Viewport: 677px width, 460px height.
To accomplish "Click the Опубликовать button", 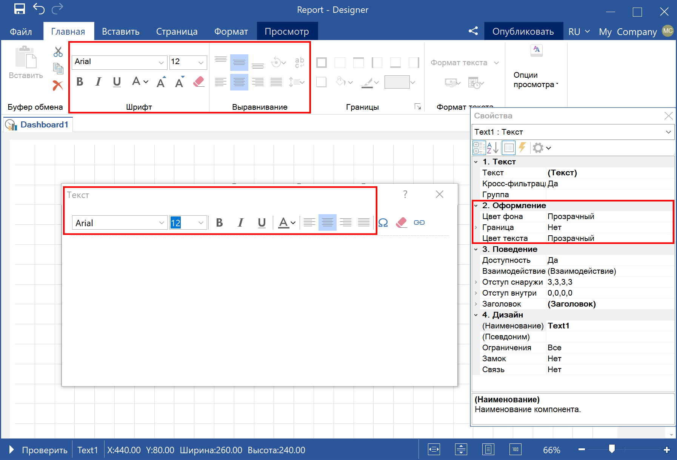I will pos(523,32).
